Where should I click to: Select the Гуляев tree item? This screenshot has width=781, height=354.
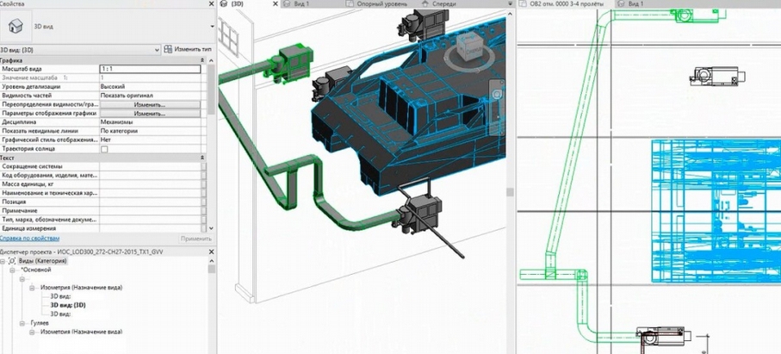pos(40,323)
